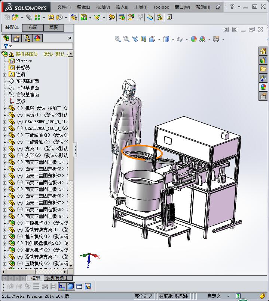Click the Exploded View icon
This screenshot has height=301, width=269.
pos(131,18)
